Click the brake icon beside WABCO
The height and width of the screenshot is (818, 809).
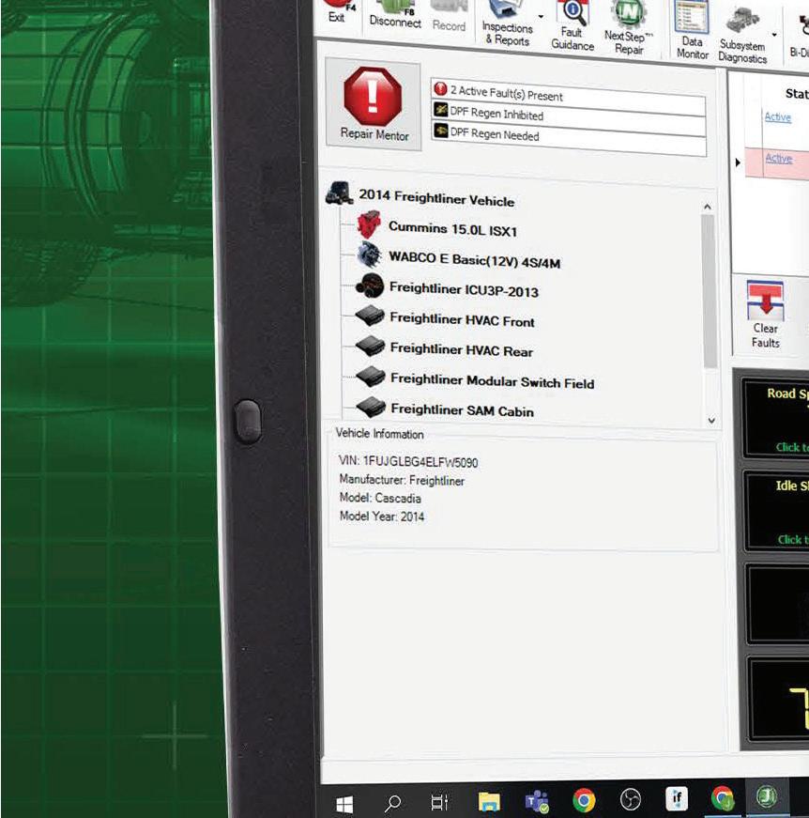pos(370,255)
